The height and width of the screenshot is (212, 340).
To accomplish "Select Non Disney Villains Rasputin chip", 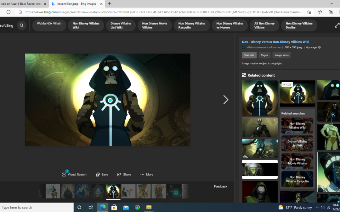I will tap(192, 25).
